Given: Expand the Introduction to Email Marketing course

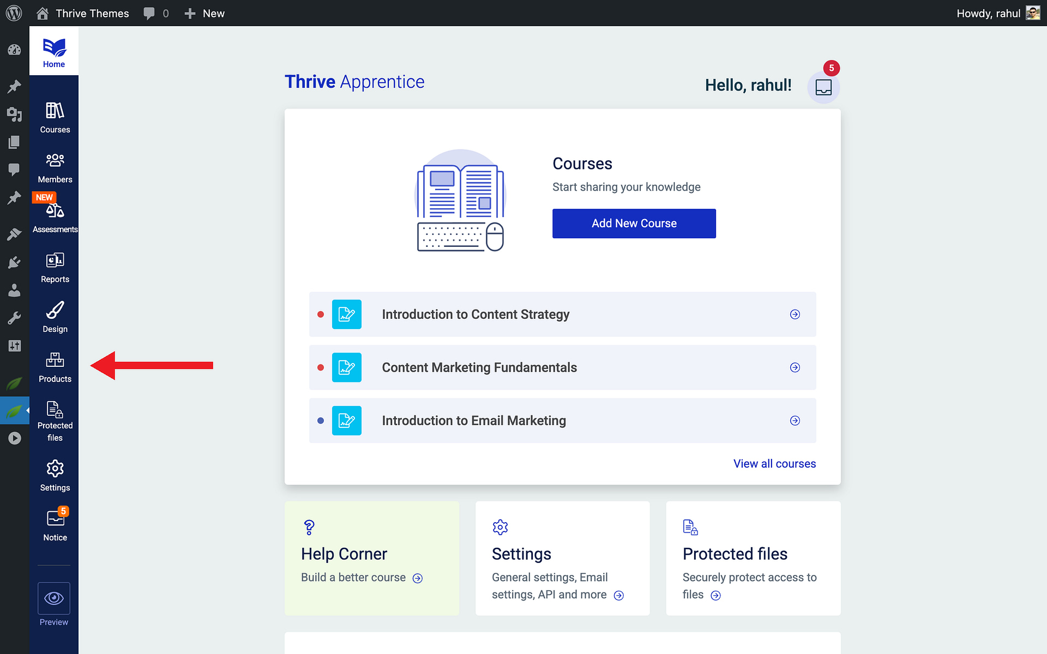Looking at the screenshot, I should click(795, 420).
